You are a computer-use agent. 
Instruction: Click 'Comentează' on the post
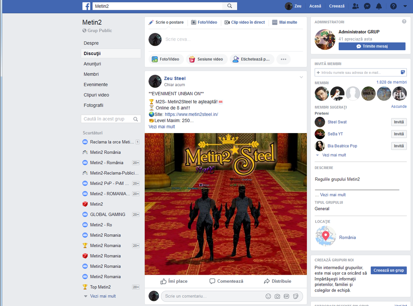tap(226, 281)
